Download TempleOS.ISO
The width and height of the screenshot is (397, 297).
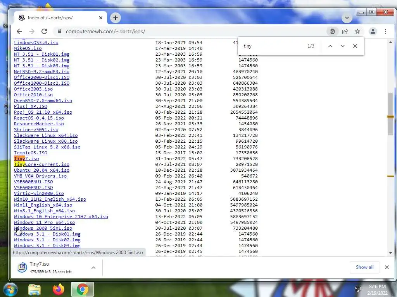pos(31,153)
